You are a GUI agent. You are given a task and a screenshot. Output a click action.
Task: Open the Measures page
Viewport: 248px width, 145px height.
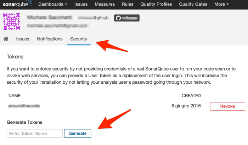point(105,4)
